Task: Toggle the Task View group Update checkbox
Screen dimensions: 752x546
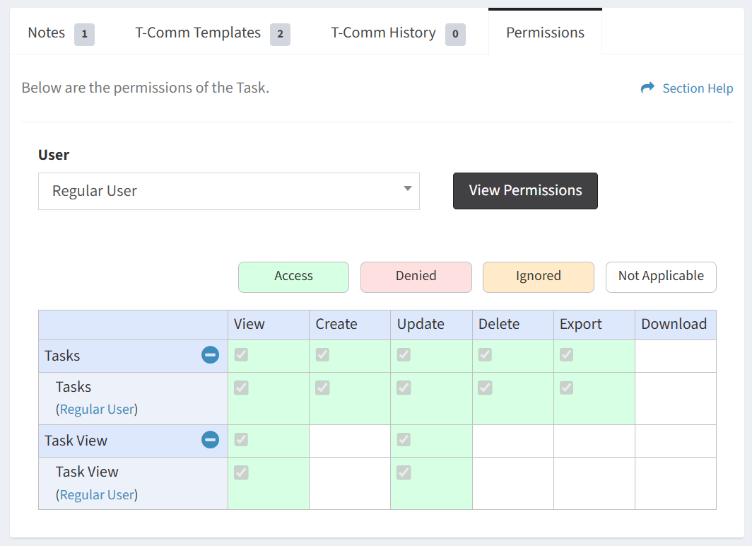Action: 404,440
